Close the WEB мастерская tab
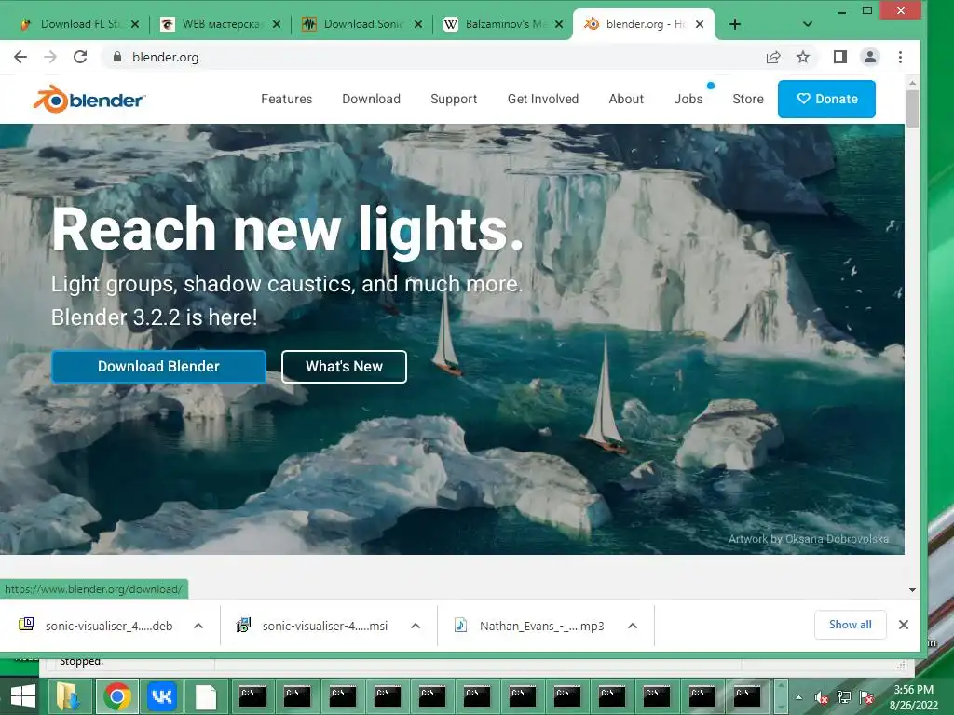The image size is (954, 715). pyautogui.click(x=276, y=24)
